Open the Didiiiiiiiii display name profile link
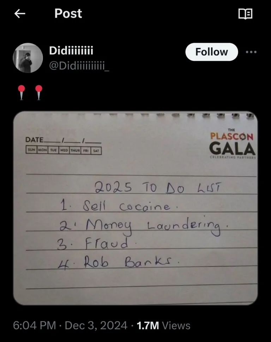 pyautogui.click(x=71, y=50)
